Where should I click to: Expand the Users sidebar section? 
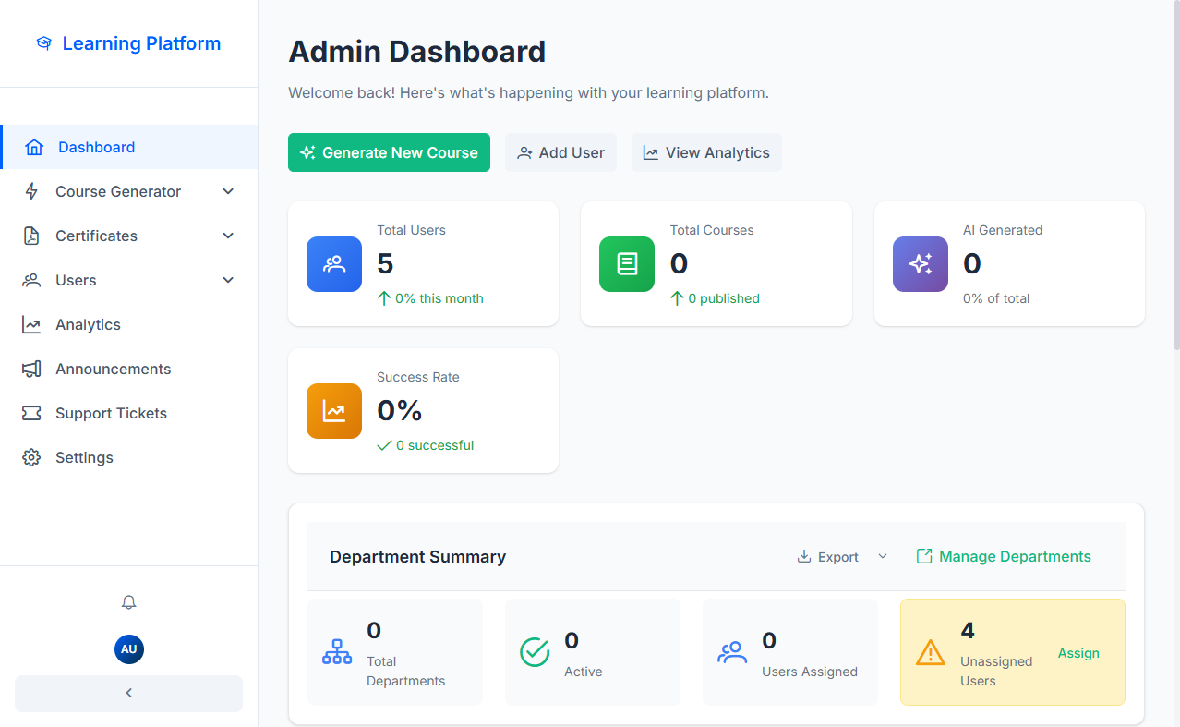coord(228,280)
